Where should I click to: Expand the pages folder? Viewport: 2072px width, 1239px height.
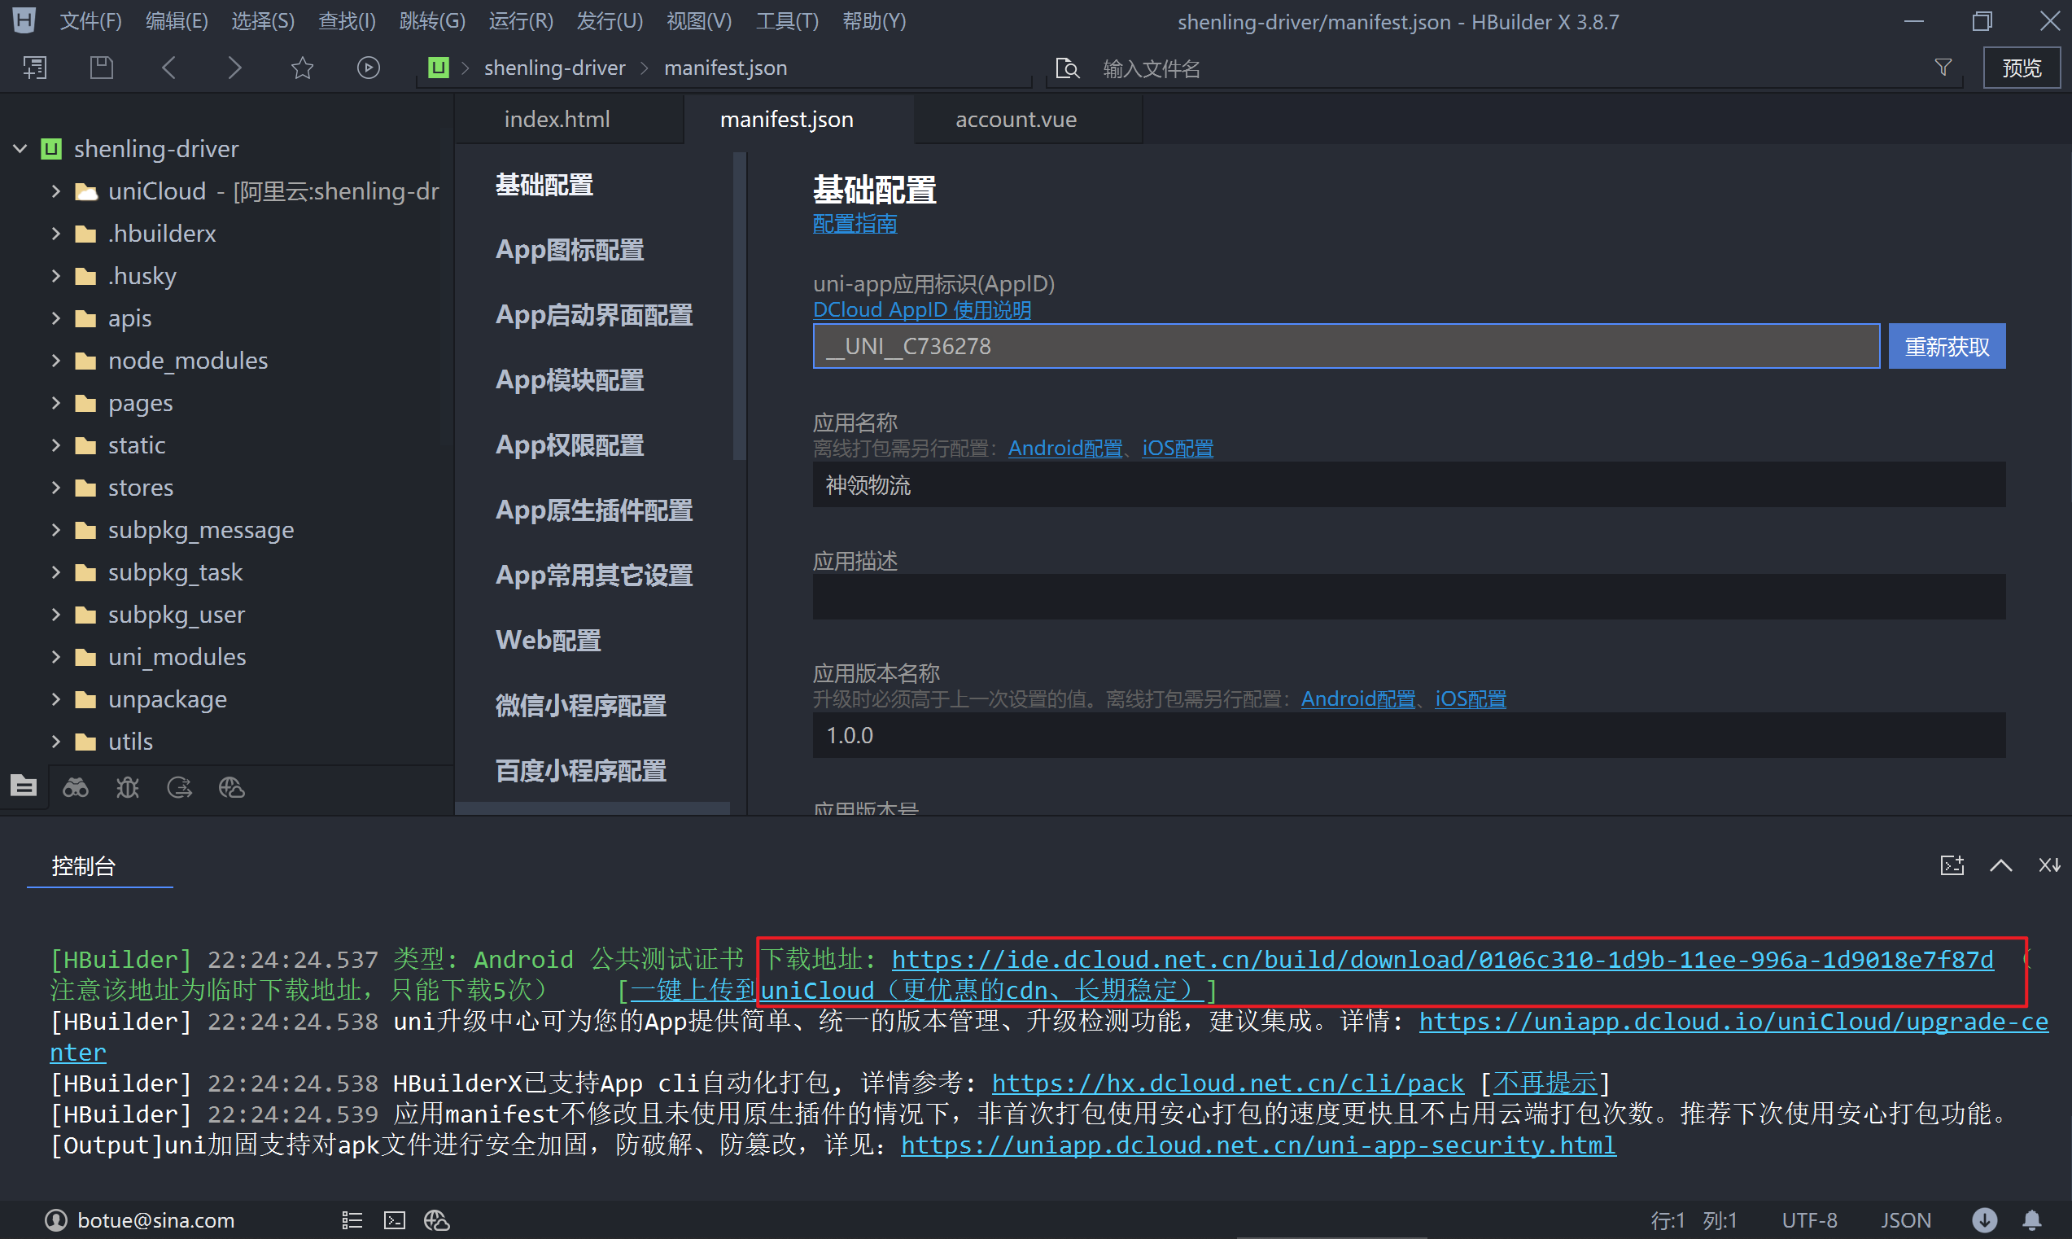click(56, 402)
